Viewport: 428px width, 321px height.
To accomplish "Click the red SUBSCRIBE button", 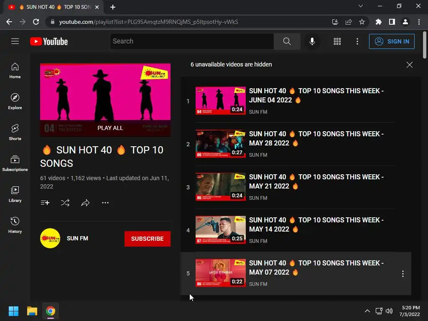I will coord(148,239).
